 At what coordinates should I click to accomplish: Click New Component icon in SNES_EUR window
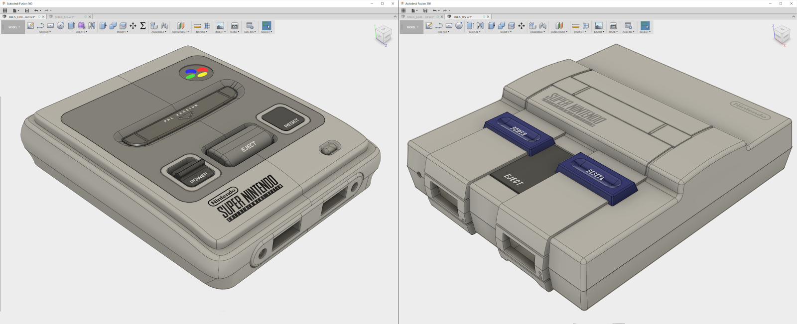click(154, 26)
